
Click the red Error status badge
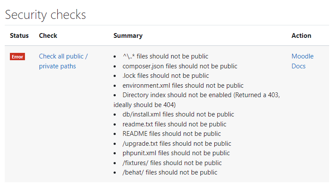coord(17,57)
